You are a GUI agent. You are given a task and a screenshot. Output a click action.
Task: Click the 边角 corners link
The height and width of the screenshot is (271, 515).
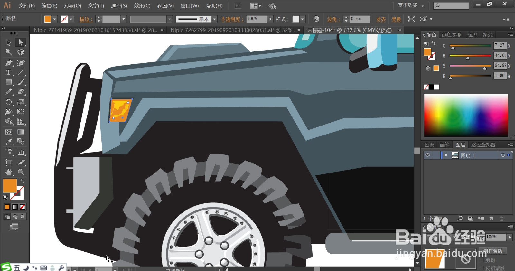(333, 19)
